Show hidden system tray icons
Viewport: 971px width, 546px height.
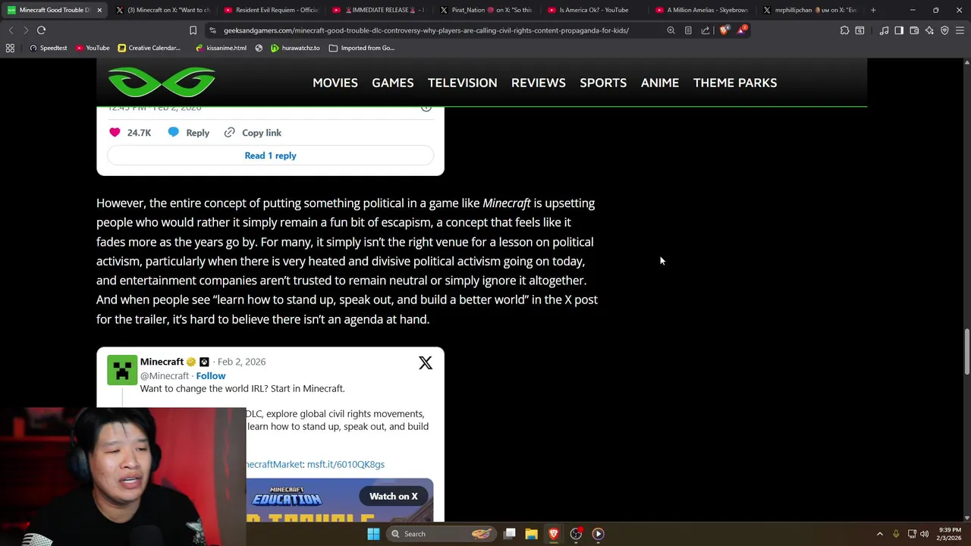point(880,534)
